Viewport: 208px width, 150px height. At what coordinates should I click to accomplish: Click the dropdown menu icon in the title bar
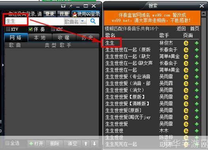[63, 6]
